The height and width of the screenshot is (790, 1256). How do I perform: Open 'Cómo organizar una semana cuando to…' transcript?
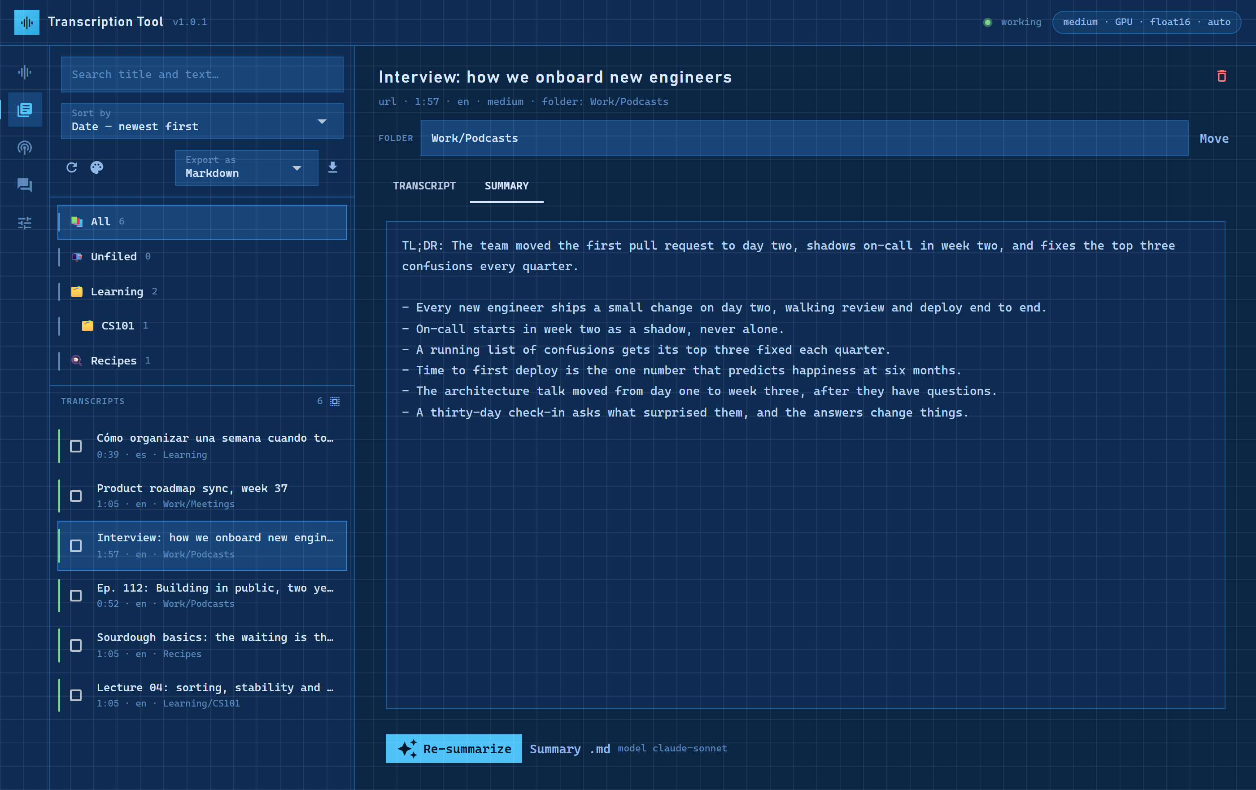pyautogui.click(x=202, y=446)
